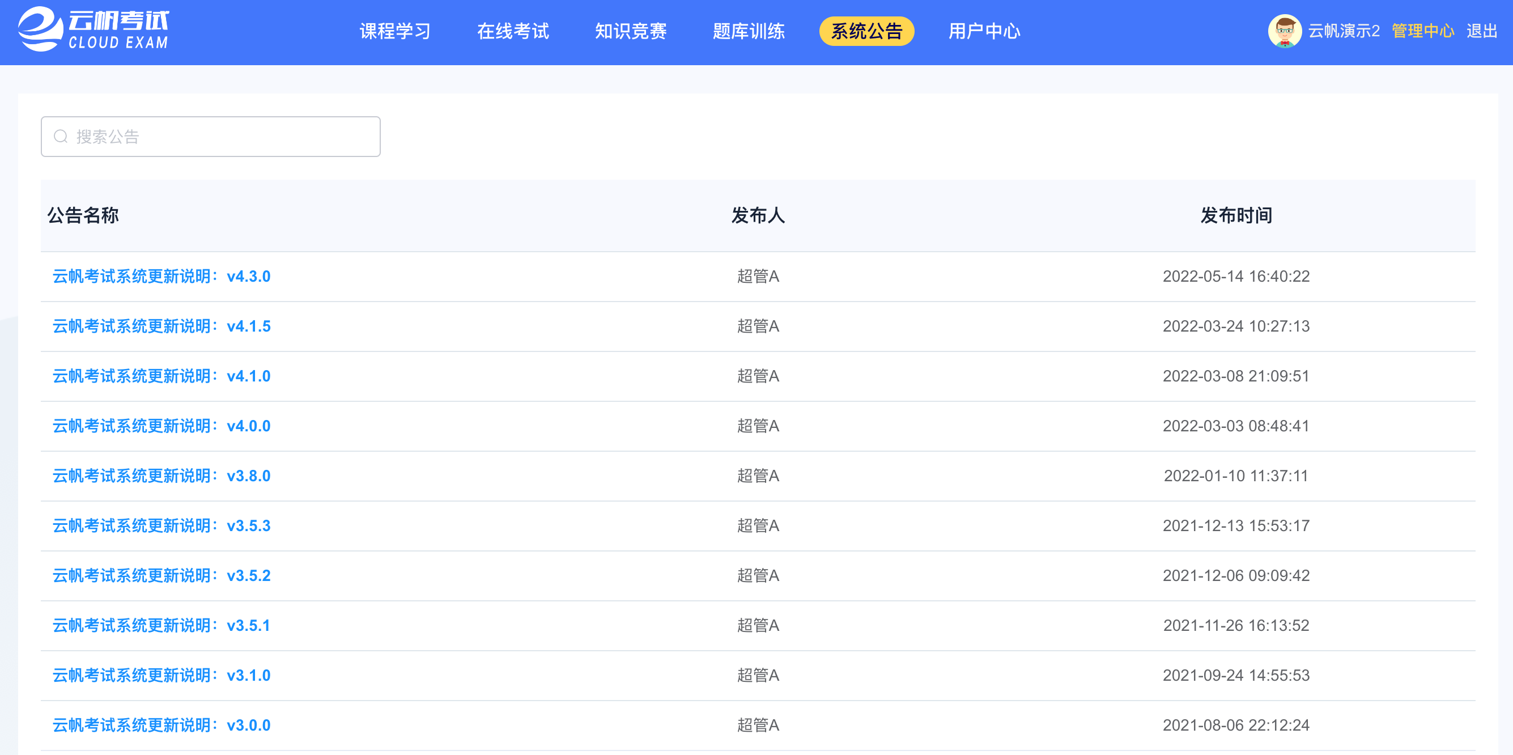Click the 发布时间 column header
The image size is (1513, 755).
tap(1236, 215)
